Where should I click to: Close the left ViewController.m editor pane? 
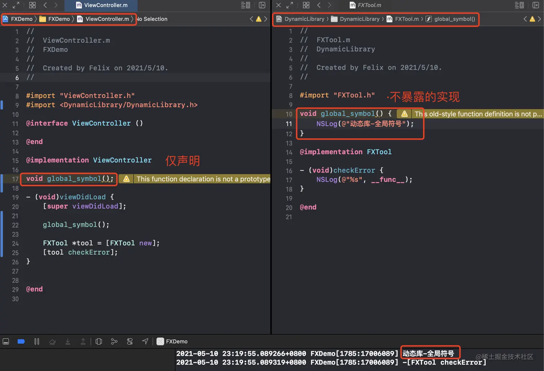[x=5, y=5]
